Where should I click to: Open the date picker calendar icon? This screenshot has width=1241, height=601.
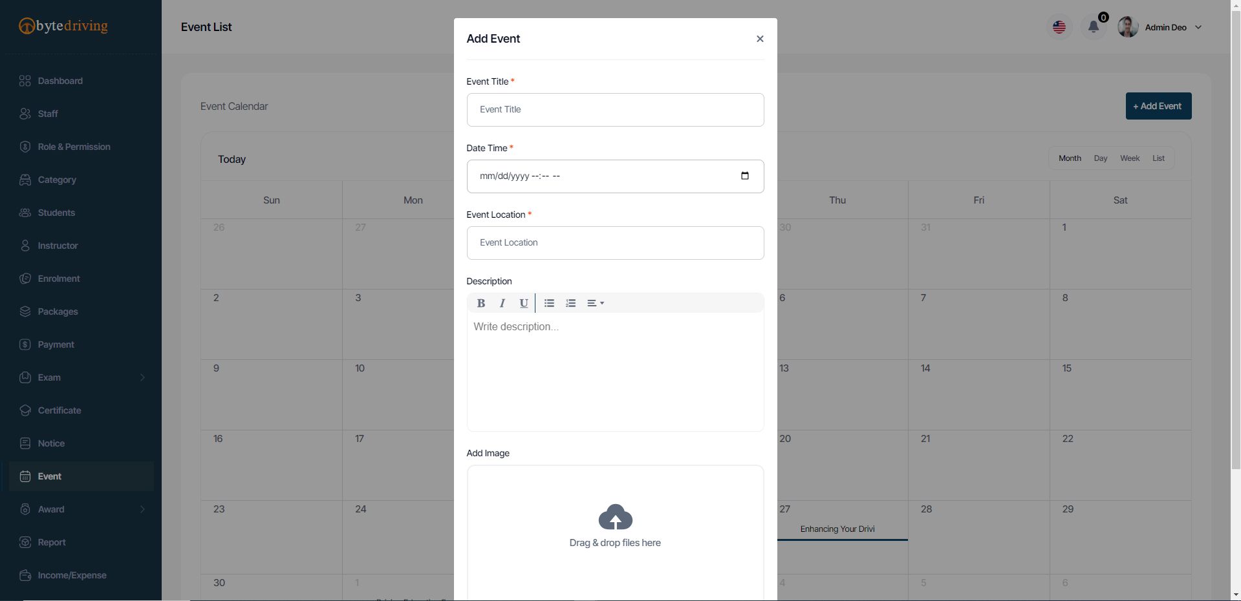click(745, 176)
